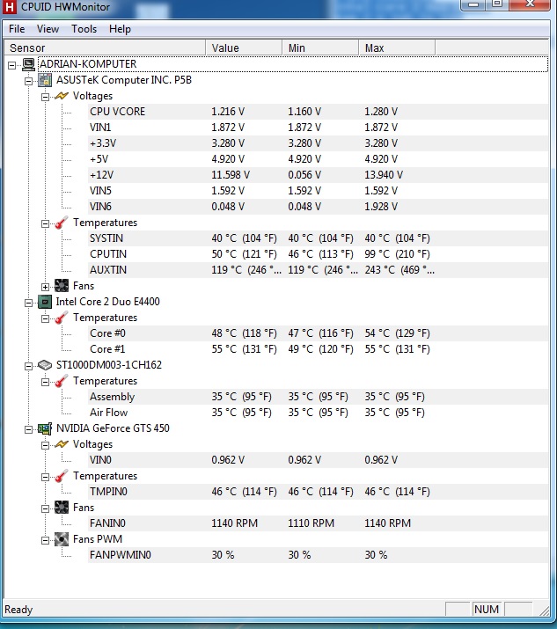The image size is (557, 629).
Task: Click the thermometer icon under ASUSTeK Temperatures
Action: 62,223
